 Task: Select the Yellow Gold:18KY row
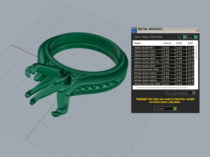click(163, 58)
